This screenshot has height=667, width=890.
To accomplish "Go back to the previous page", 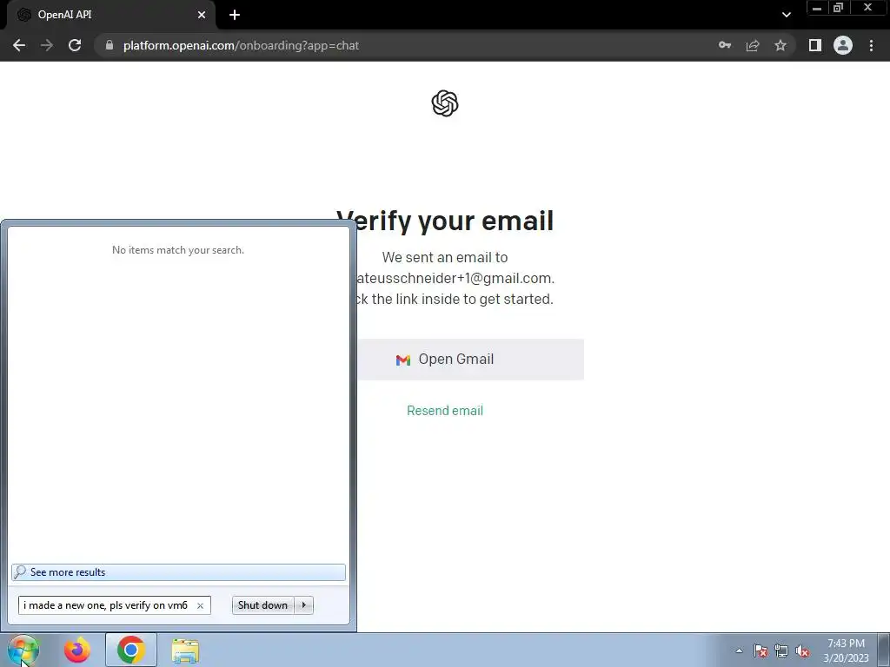I will point(19,45).
